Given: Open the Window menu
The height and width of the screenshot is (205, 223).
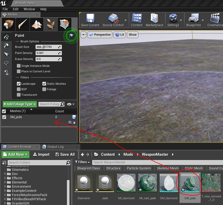Looking at the screenshot, I should point(29,9).
